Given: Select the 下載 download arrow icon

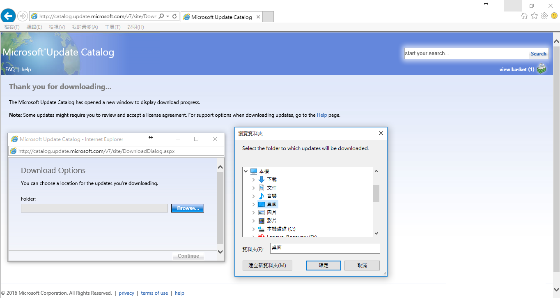Looking at the screenshot, I should tap(262, 179).
